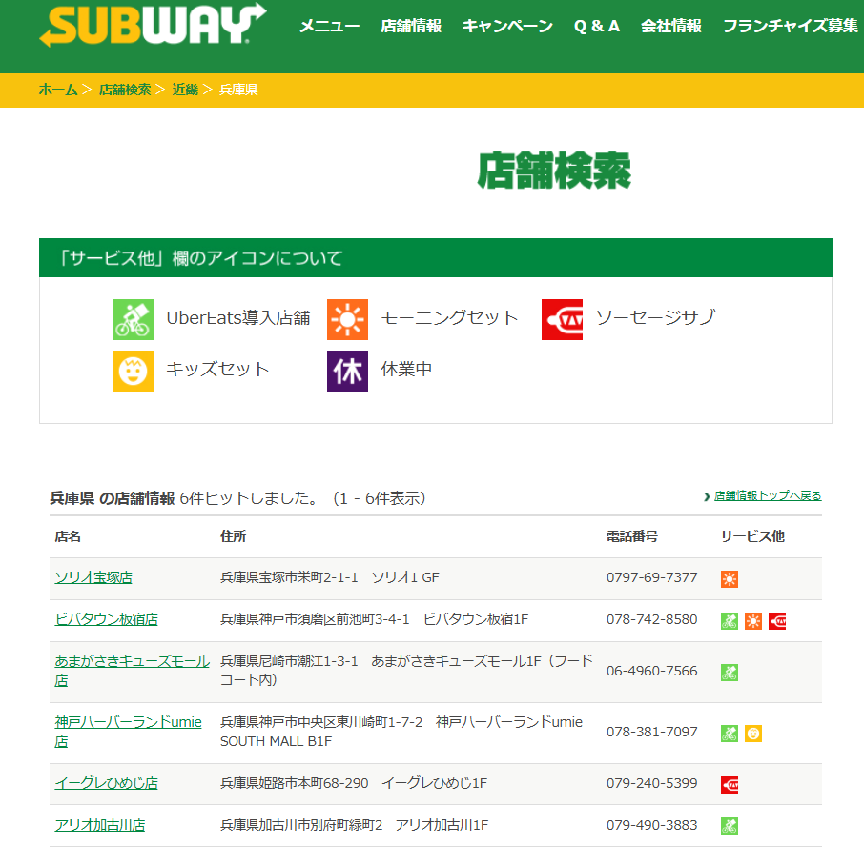Click the address 兵庫県加古川市別府町緑町2
Viewport: 864px width, 866px height.
coord(301,825)
